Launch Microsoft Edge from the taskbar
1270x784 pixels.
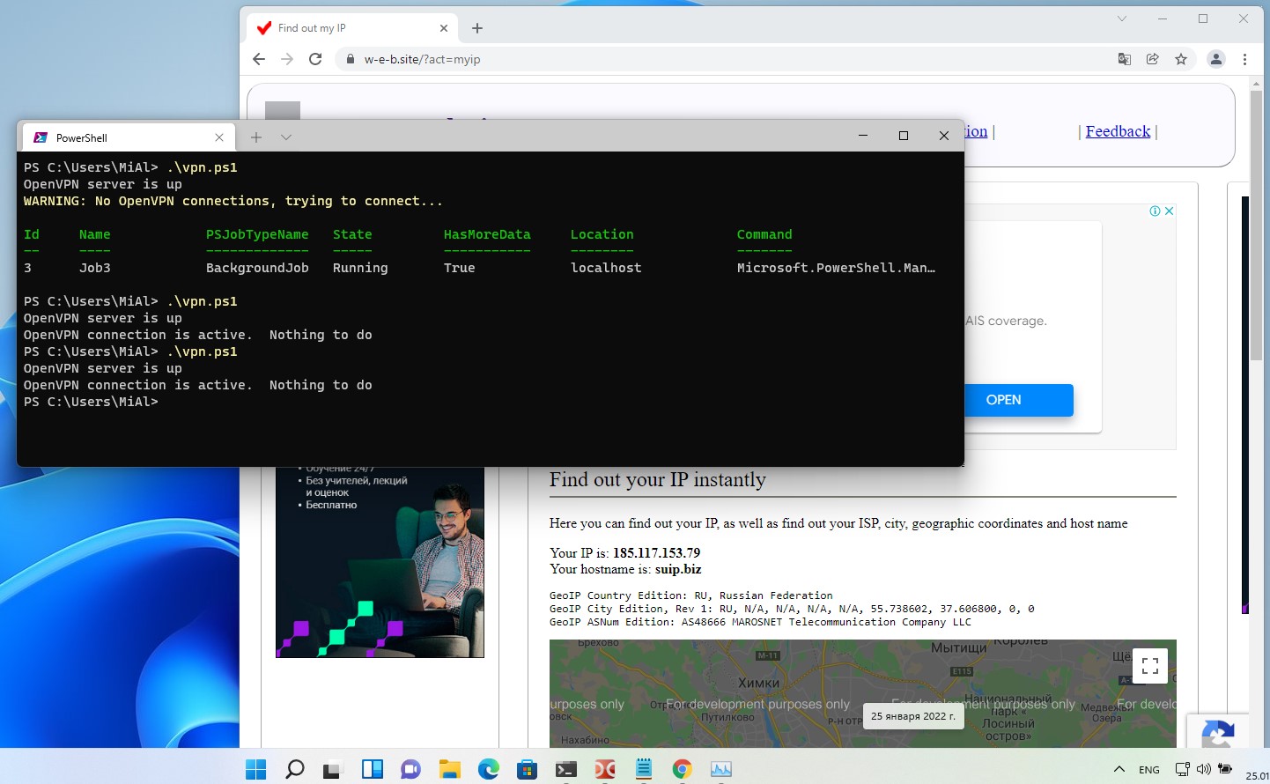pos(489,769)
